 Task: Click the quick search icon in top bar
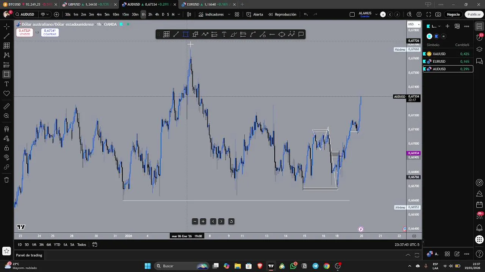tap(409, 14)
